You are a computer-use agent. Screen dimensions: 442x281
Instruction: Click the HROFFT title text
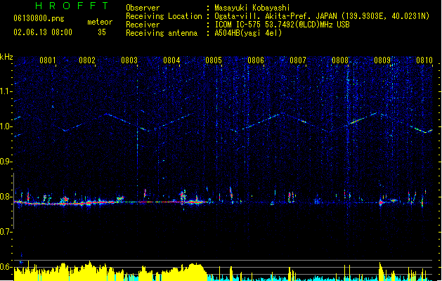[72, 6]
